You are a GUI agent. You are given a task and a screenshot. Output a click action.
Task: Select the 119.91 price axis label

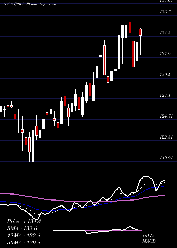coord(166,158)
